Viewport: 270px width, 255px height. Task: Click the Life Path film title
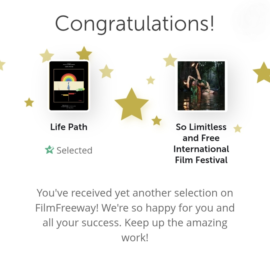[x=69, y=127]
